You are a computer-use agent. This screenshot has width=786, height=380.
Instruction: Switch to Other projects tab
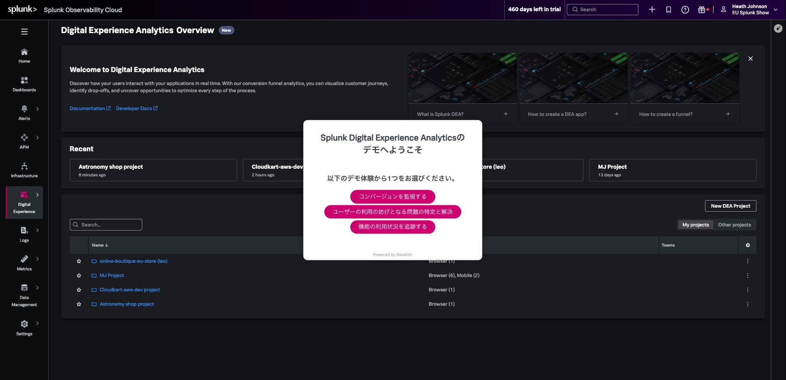(x=735, y=225)
